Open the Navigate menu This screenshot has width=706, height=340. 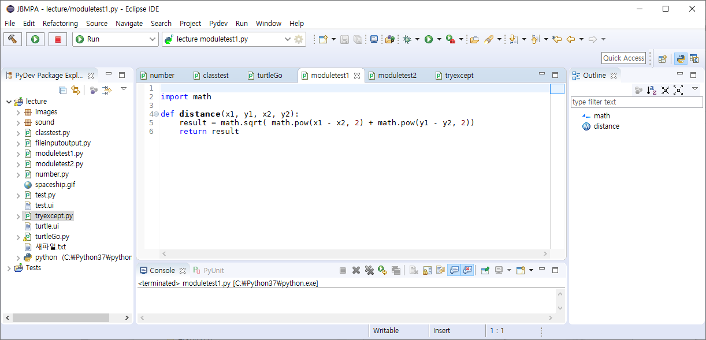(x=129, y=24)
